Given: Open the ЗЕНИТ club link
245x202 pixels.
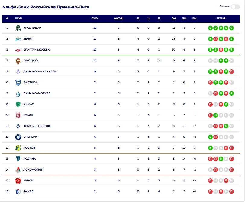Looking at the screenshot, I should [x=28, y=39].
